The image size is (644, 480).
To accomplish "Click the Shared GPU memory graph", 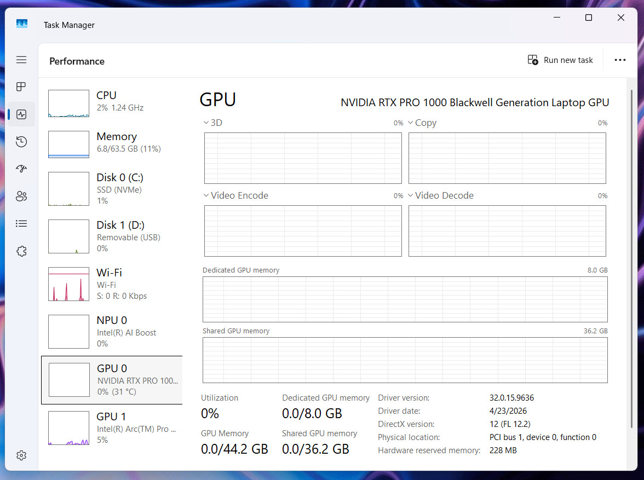I will pos(405,360).
